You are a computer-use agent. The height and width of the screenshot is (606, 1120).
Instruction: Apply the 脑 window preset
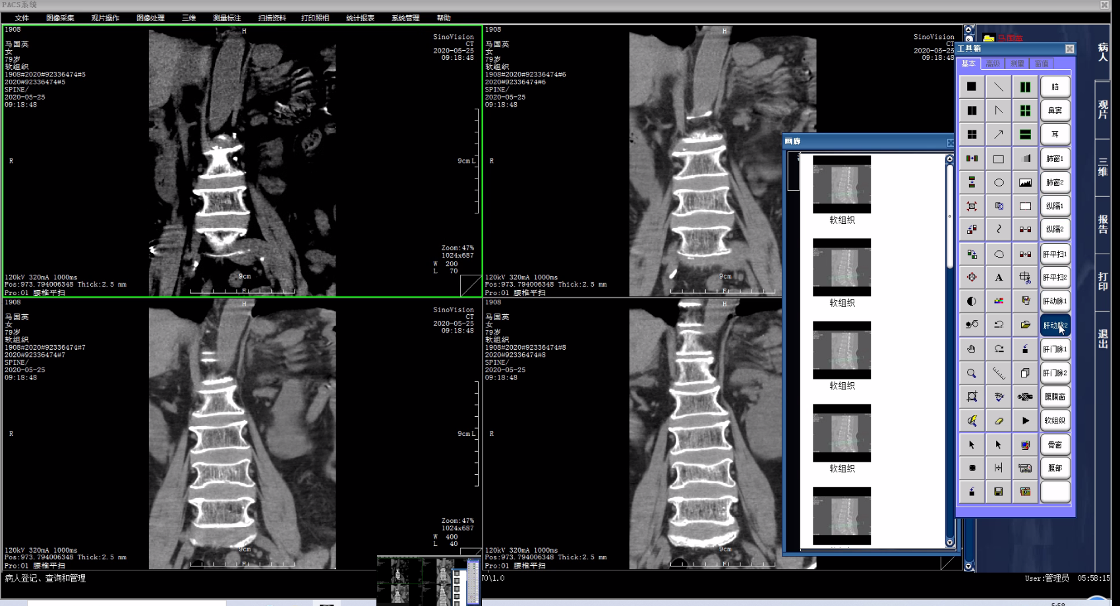tap(1055, 87)
